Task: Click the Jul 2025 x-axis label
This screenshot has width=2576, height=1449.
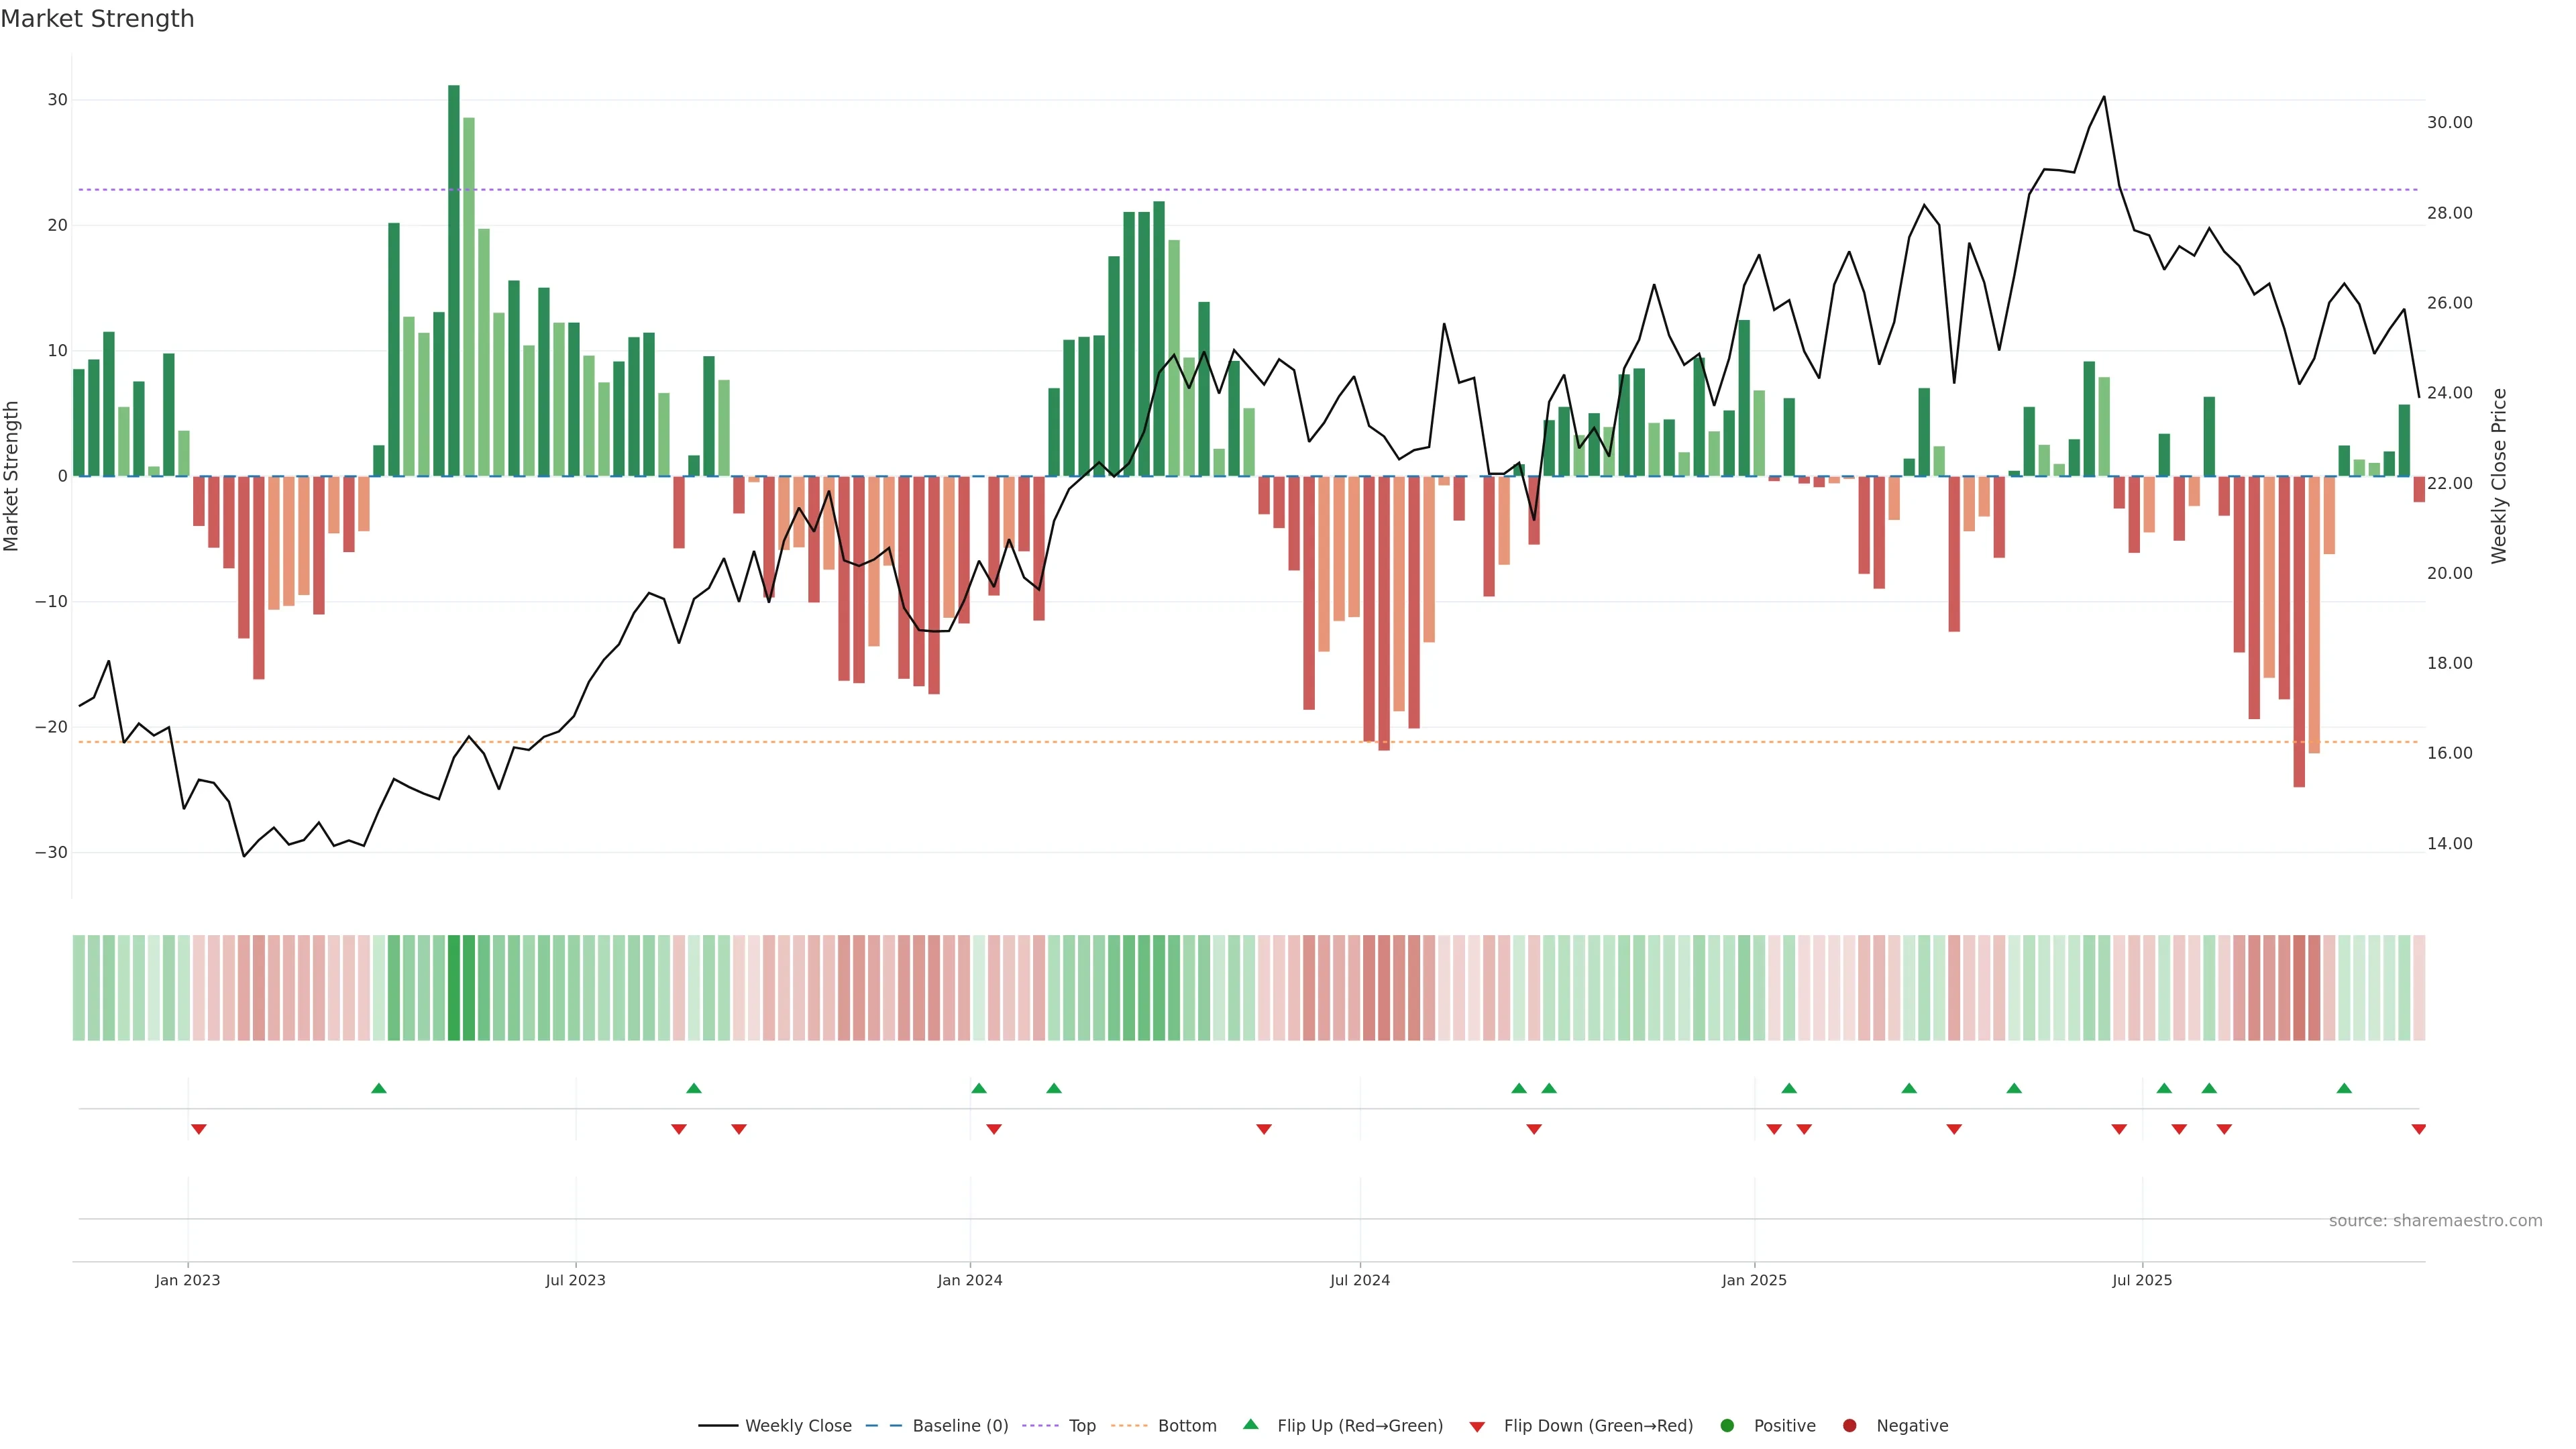Action: tap(2141, 1280)
